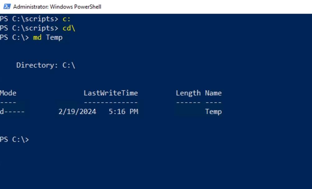Click the empty console area below the prompt
Viewport: 312px width, 189px height.
tap(155, 167)
